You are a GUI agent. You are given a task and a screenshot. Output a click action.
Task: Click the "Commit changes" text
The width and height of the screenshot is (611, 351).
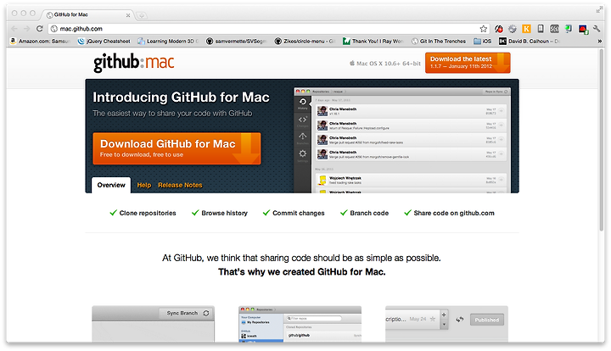coord(299,214)
